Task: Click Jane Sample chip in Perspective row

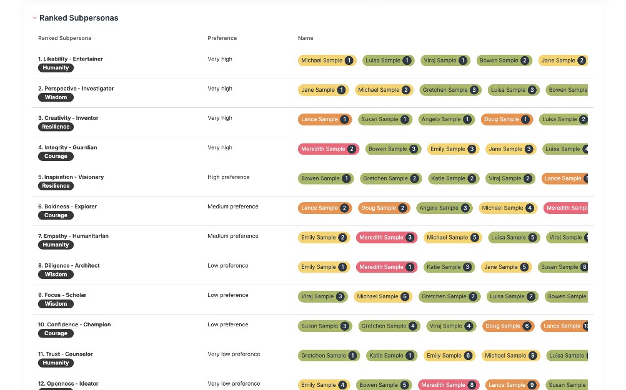Action: click(324, 90)
